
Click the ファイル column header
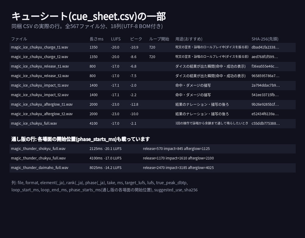19,39
